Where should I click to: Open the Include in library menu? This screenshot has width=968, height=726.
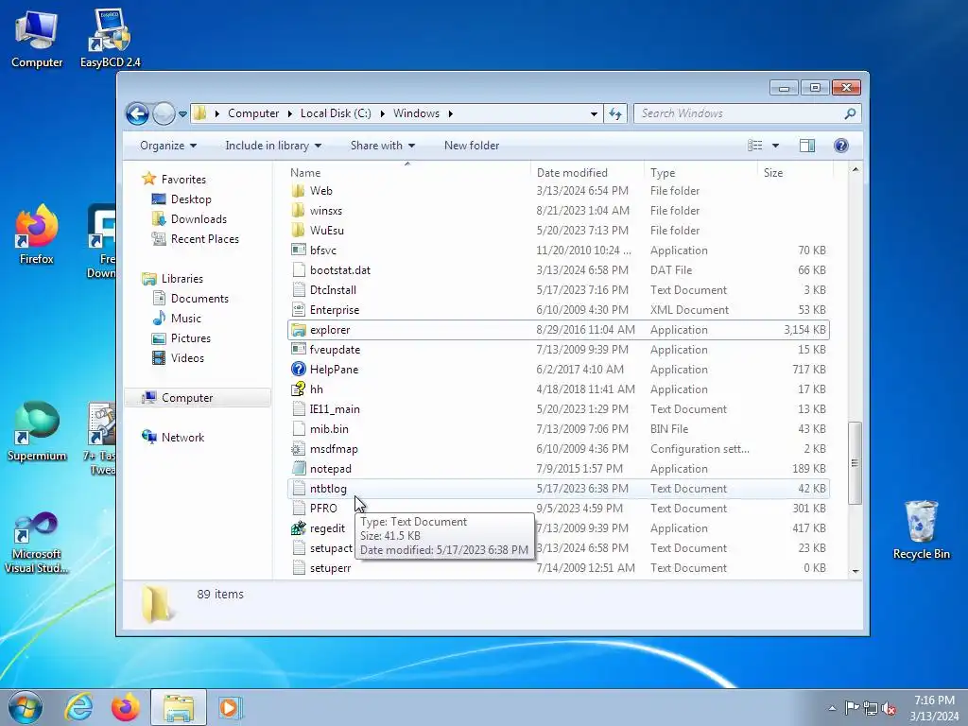pyautogui.click(x=273, y=146)
